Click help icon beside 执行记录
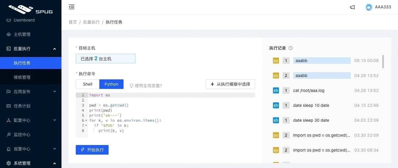 [291, 48]
